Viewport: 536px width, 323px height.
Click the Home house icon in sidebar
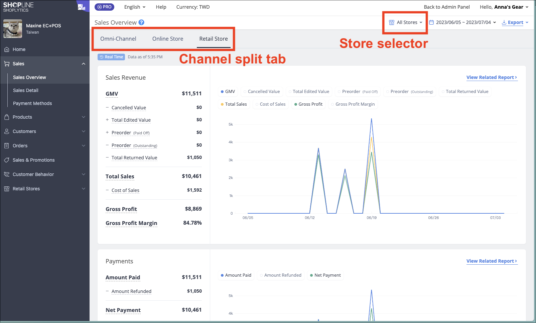click(7, 49)
